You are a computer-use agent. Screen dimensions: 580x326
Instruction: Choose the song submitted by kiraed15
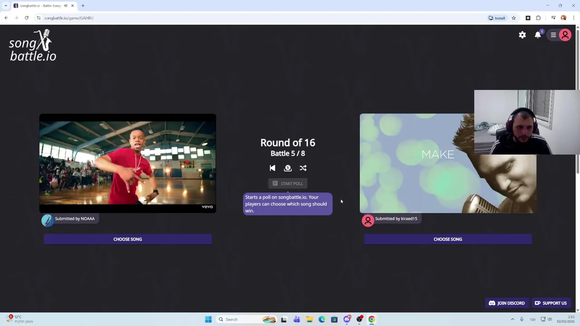[448, 239]
